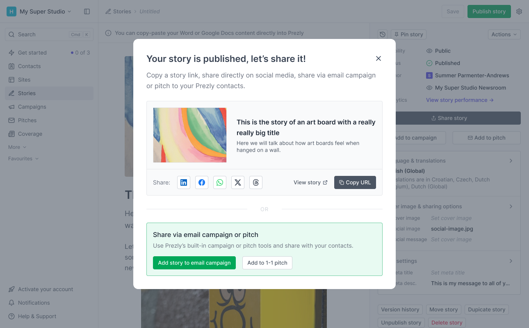Click Add story to email campaign
The height and width of the screenshot is (328, 529).
click(x=194, y=263)
